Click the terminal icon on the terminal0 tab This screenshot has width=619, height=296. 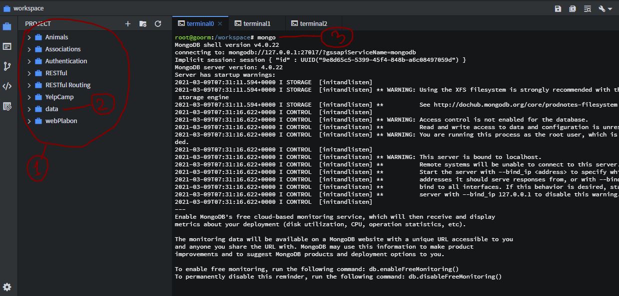[x=182, y=23]
